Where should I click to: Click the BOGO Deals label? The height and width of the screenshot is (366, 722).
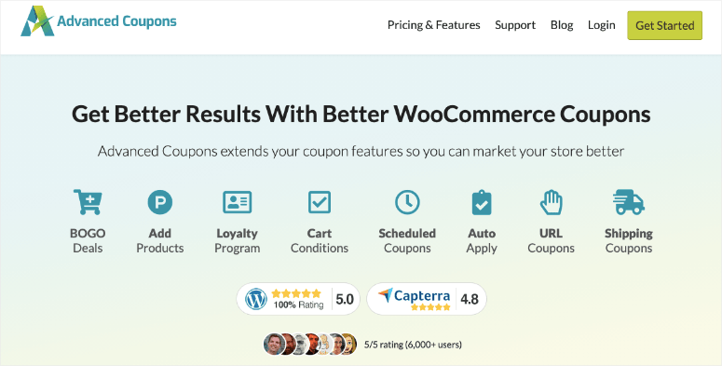click(88, 241)
